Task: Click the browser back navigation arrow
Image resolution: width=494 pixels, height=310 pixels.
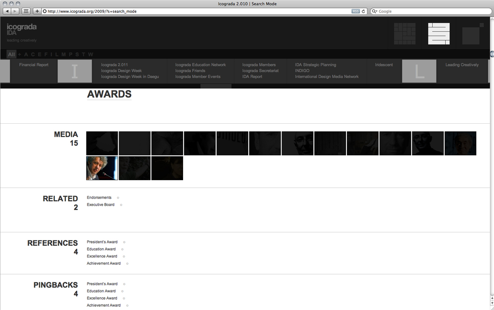Action: click(x=7, y=11)
